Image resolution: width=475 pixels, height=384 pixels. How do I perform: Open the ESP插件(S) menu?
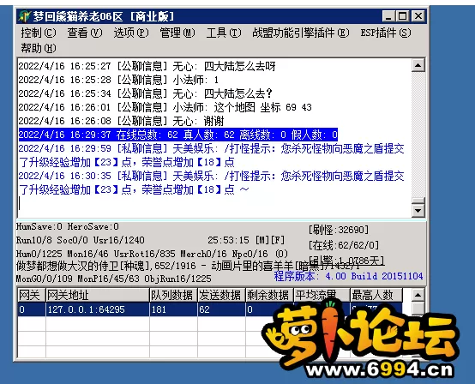pyautogui.click(x=386, y=33)
